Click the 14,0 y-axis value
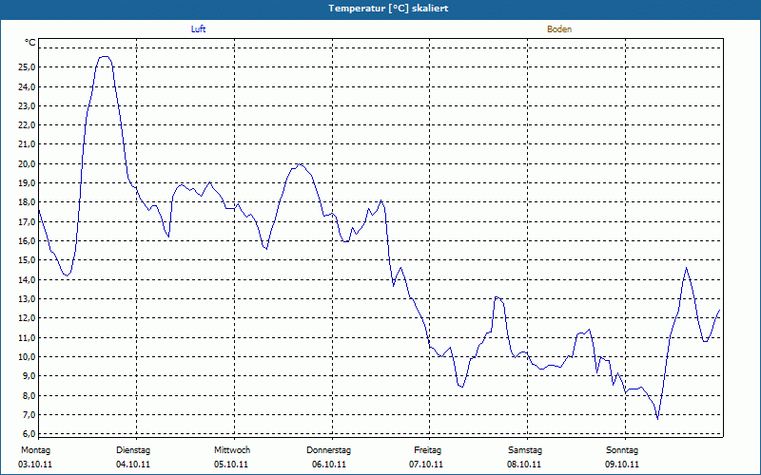 27,279
